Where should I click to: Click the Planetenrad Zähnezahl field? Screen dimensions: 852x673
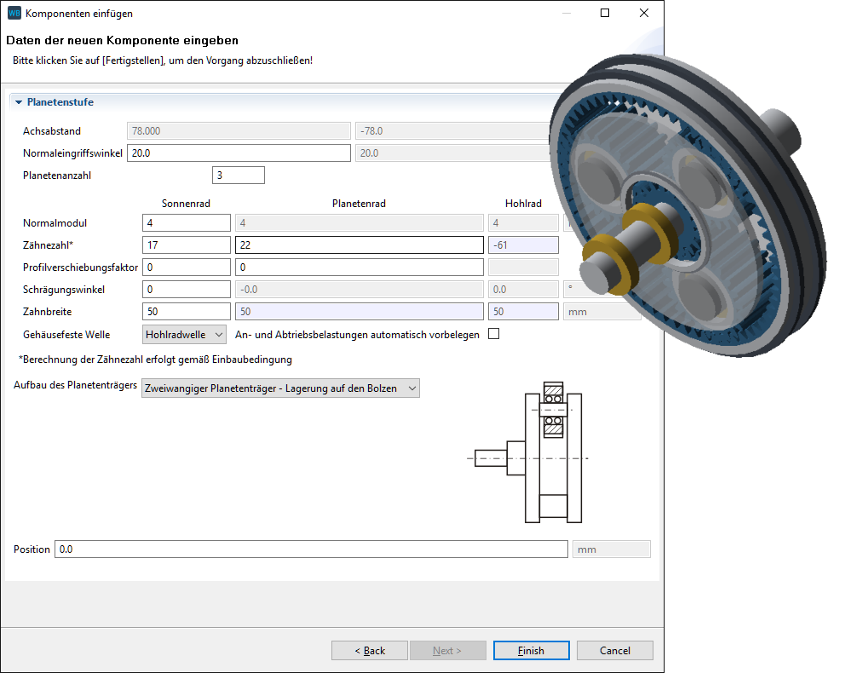point(358,245)
